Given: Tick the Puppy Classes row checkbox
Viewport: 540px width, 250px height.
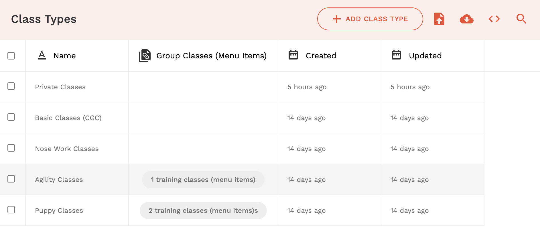Looking at the screenshot, I should (x=11, y=210).
